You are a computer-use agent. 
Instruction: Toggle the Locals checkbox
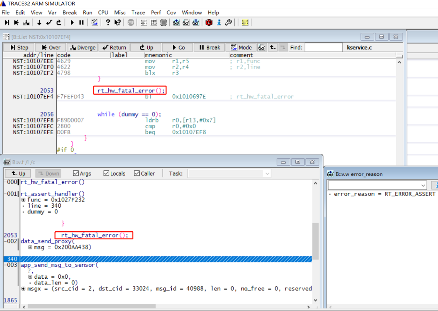coord(106,173)
